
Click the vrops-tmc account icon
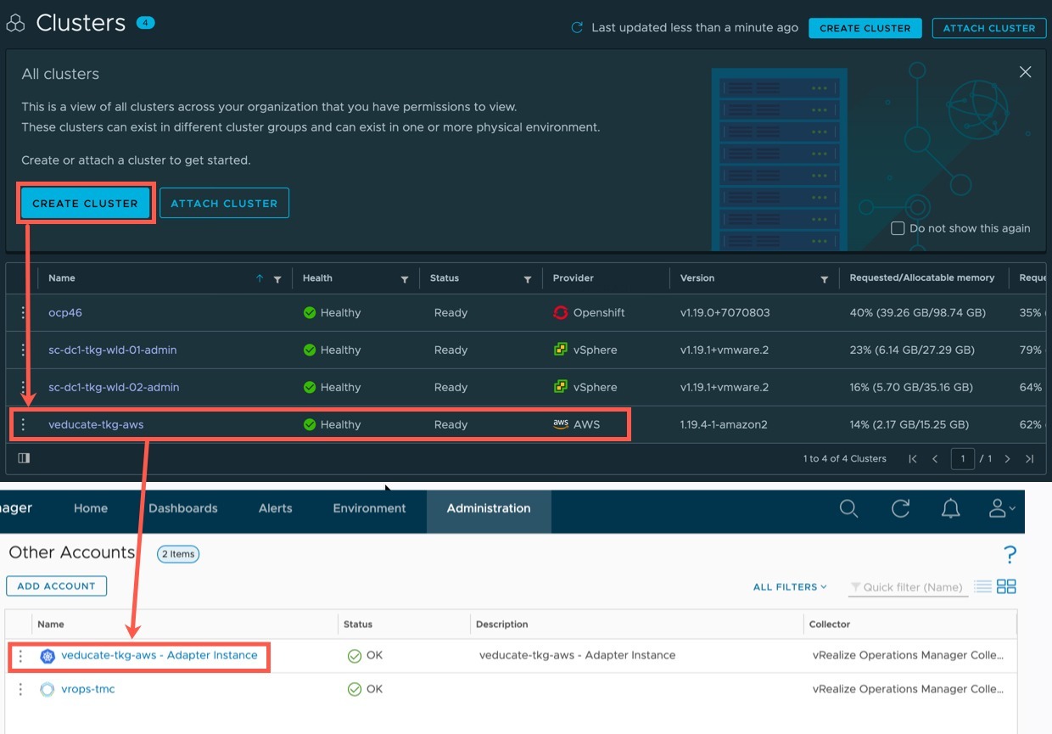[48, 689]
